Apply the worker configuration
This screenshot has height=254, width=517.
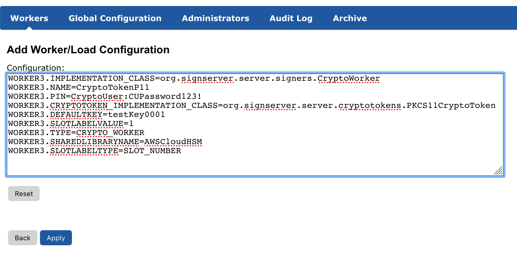tap(56, 238)
